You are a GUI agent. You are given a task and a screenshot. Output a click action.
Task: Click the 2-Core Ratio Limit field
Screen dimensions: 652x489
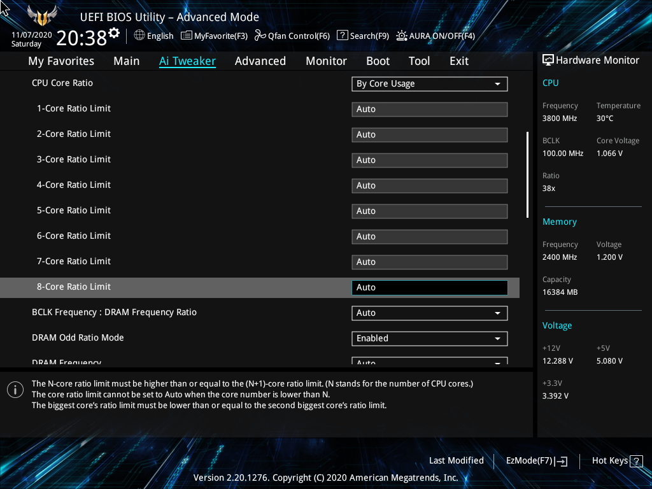(430, 135)
